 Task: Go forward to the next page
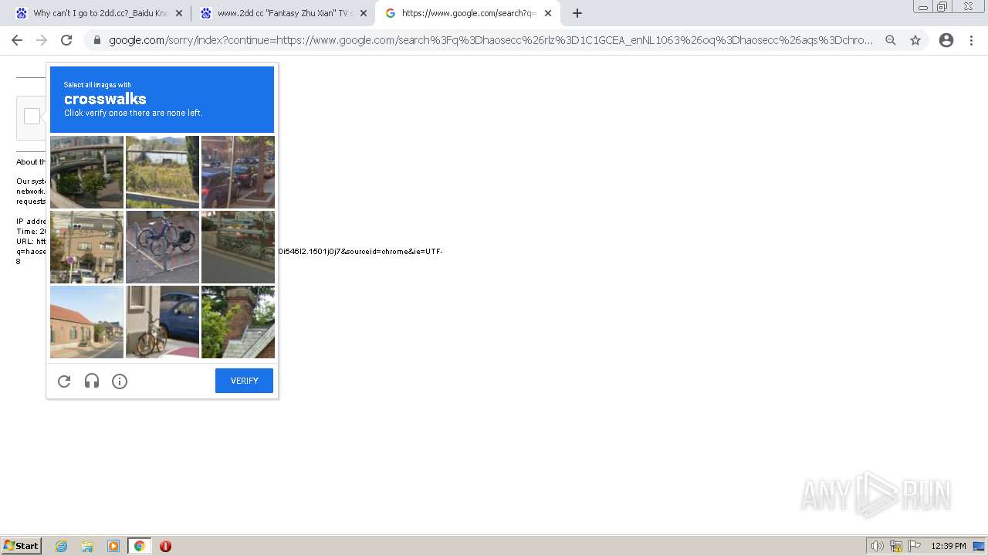pyautogui.click(x=42, y=40)
